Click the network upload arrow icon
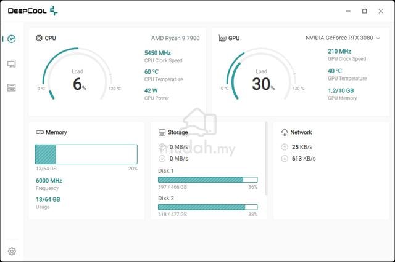The height and width of the screenshot is (262, 395). click(x=285, y=147)
